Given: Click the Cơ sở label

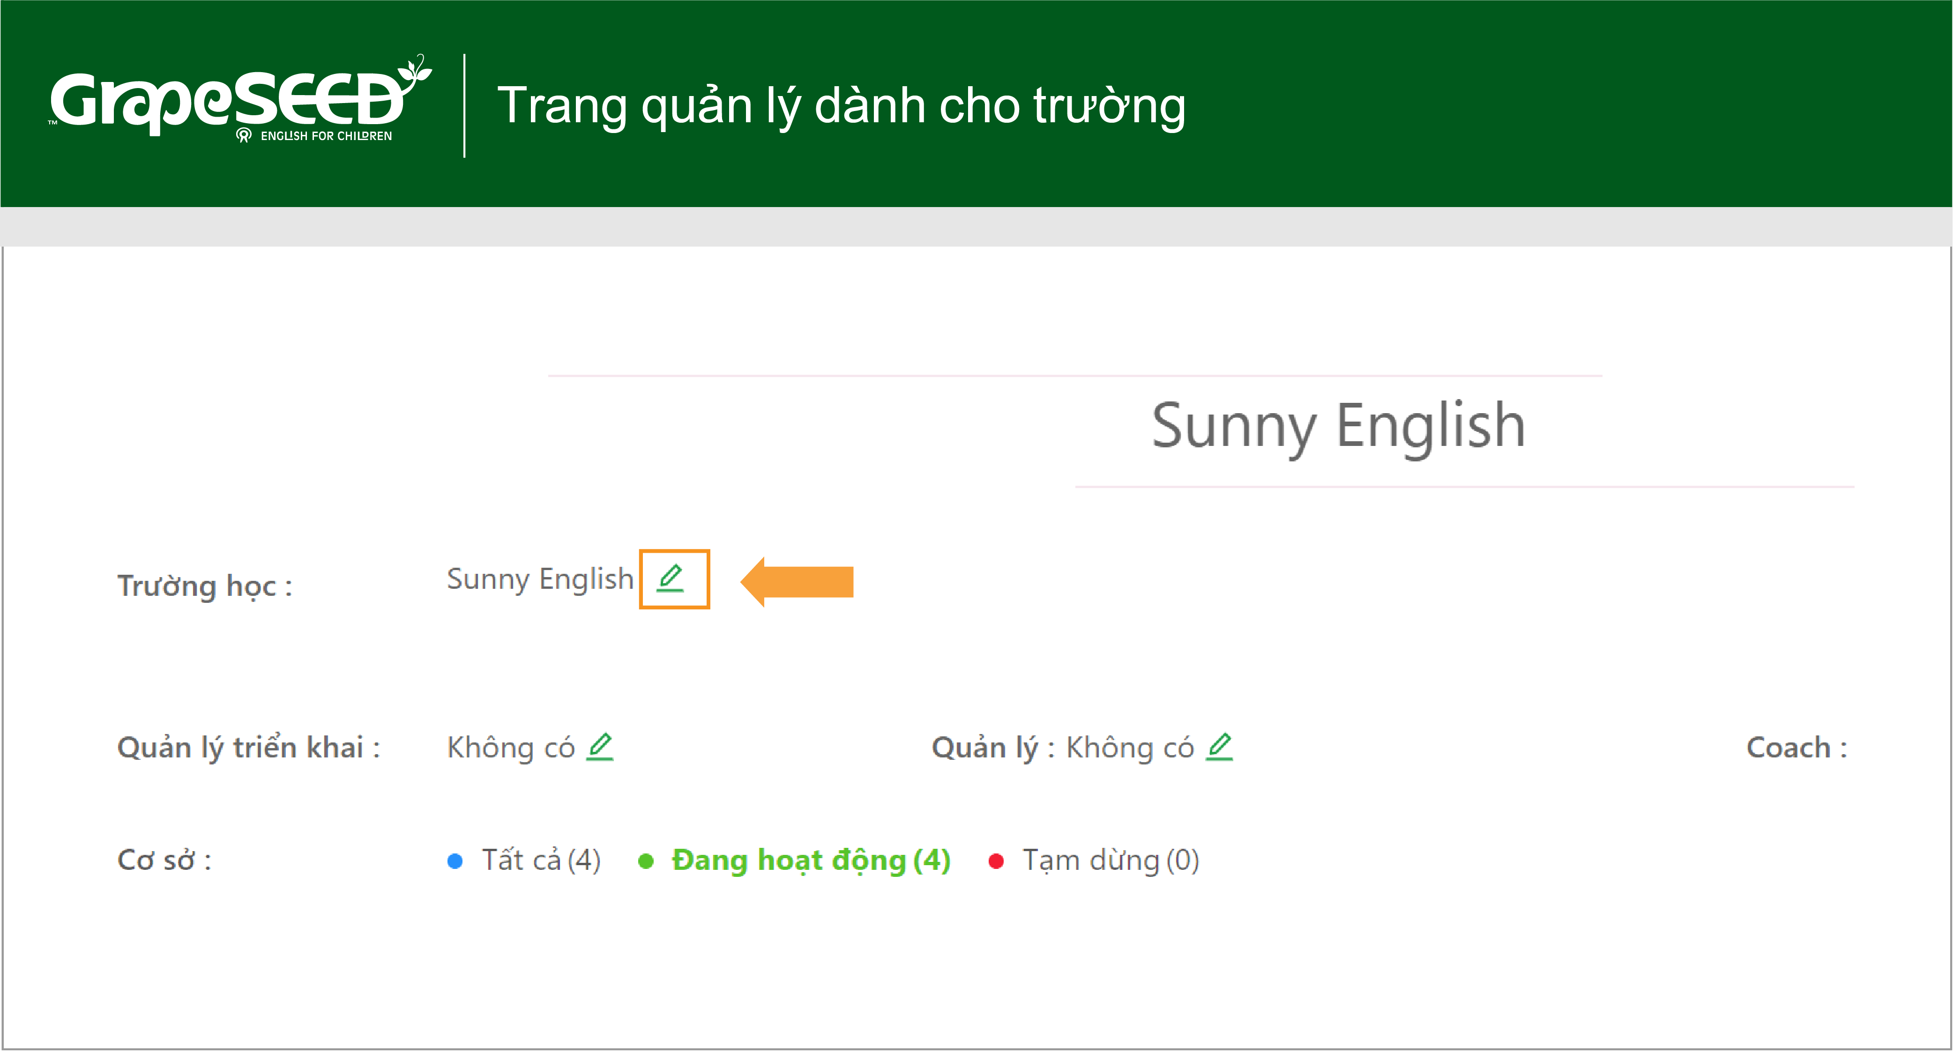Looking at the screenshot, I should [164, 860].
